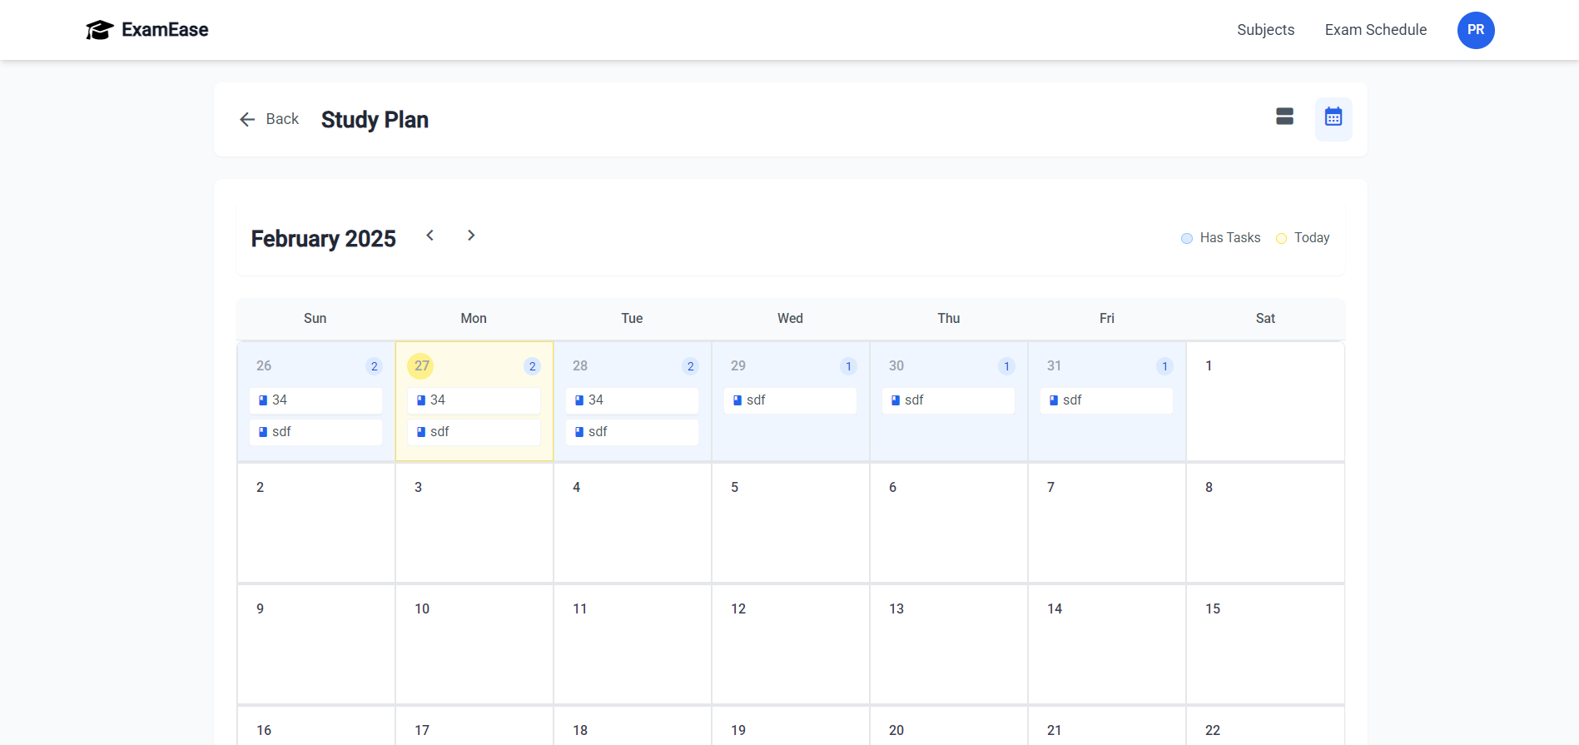Click the ExamEase graduation cap logo
Image resolution: width=1579 pixels, height=745 pixels.
point(99,30)
